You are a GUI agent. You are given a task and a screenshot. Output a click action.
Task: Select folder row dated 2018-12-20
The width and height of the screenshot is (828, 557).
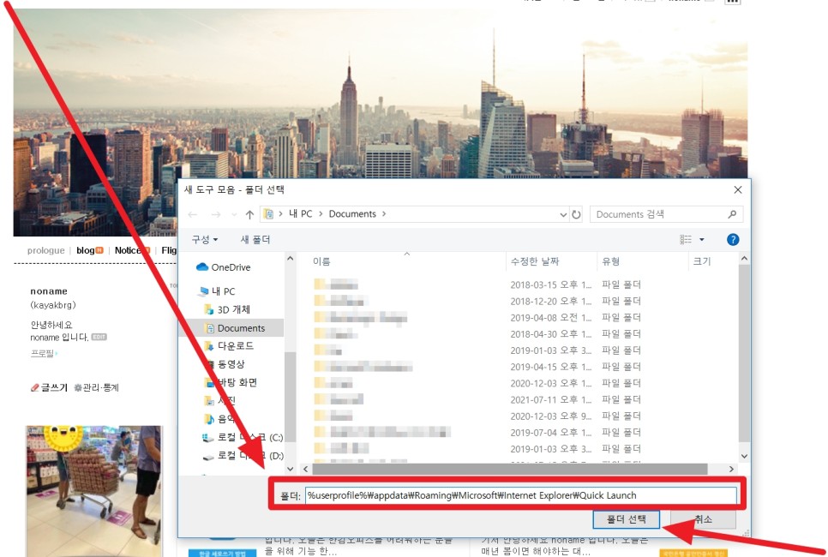[x=477, y=301]
